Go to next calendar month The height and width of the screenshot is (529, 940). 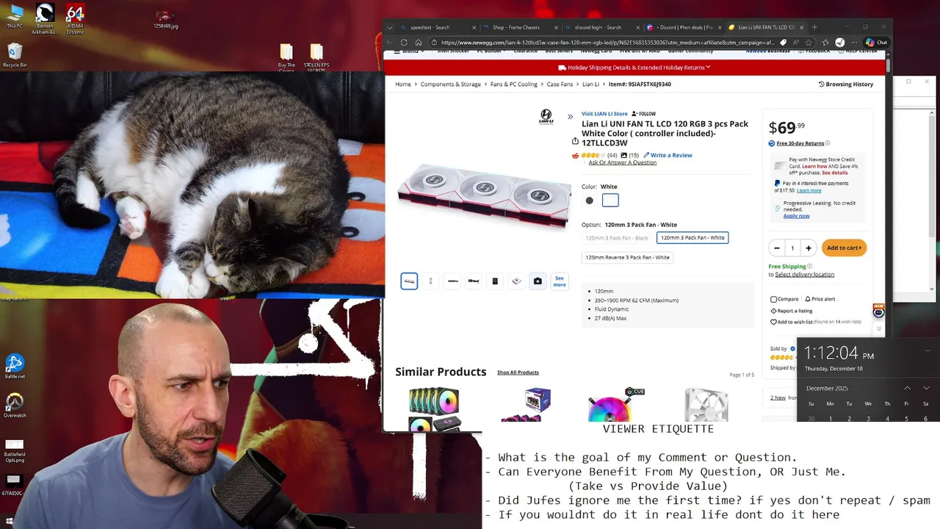(926, 388)
